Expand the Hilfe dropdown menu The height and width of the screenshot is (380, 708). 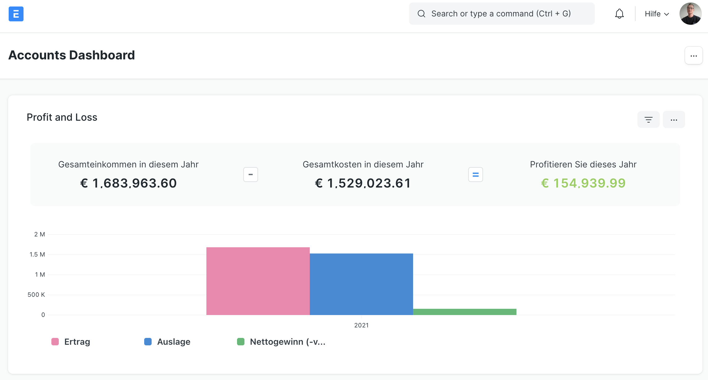[x=657, y=14]
